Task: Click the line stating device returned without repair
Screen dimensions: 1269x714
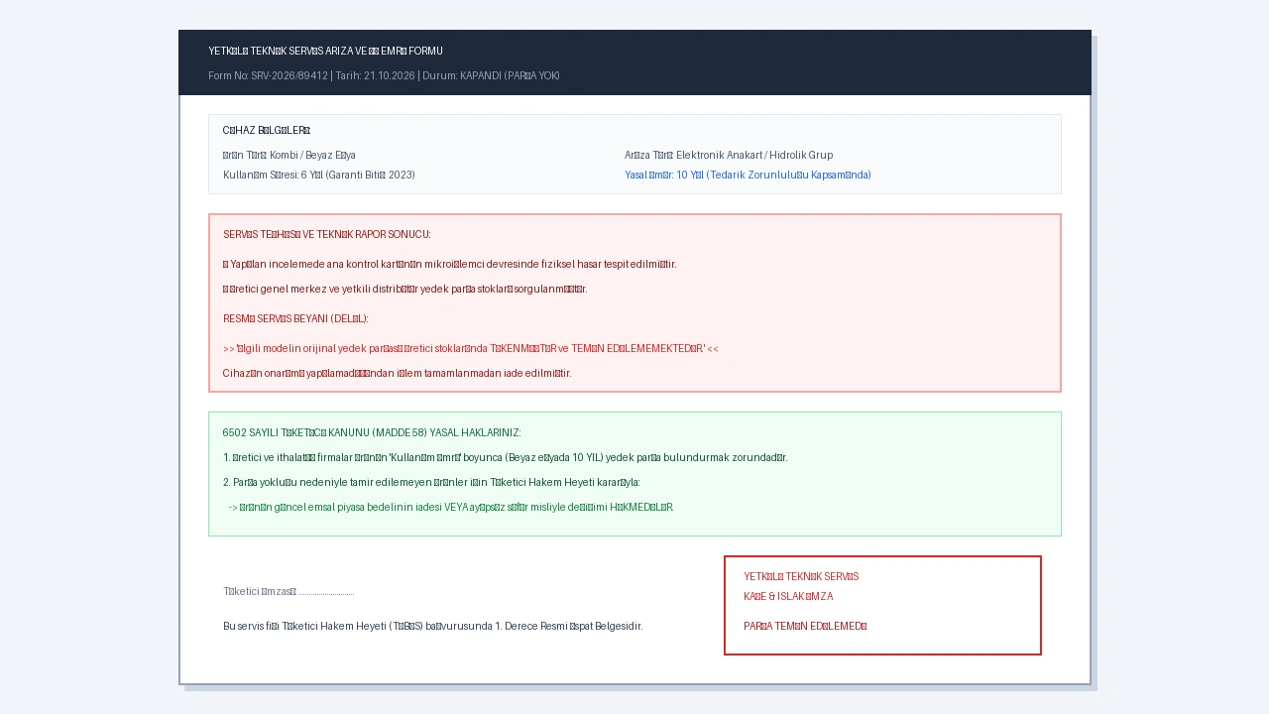Action: coord(398,373)
